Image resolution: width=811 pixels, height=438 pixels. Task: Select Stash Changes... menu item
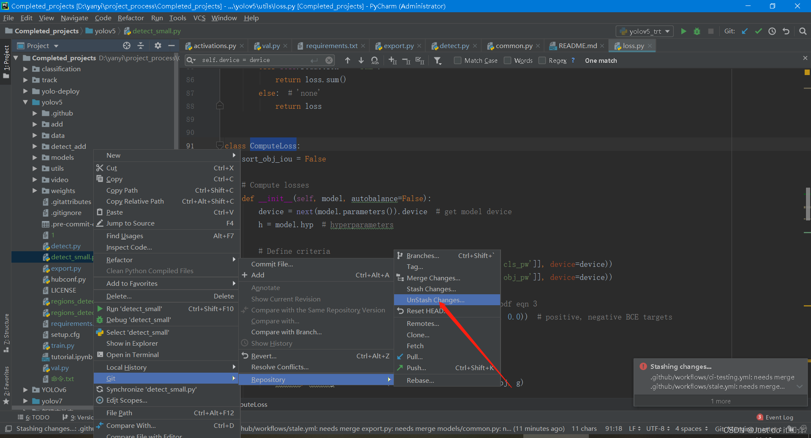click(x=447, y=289)
